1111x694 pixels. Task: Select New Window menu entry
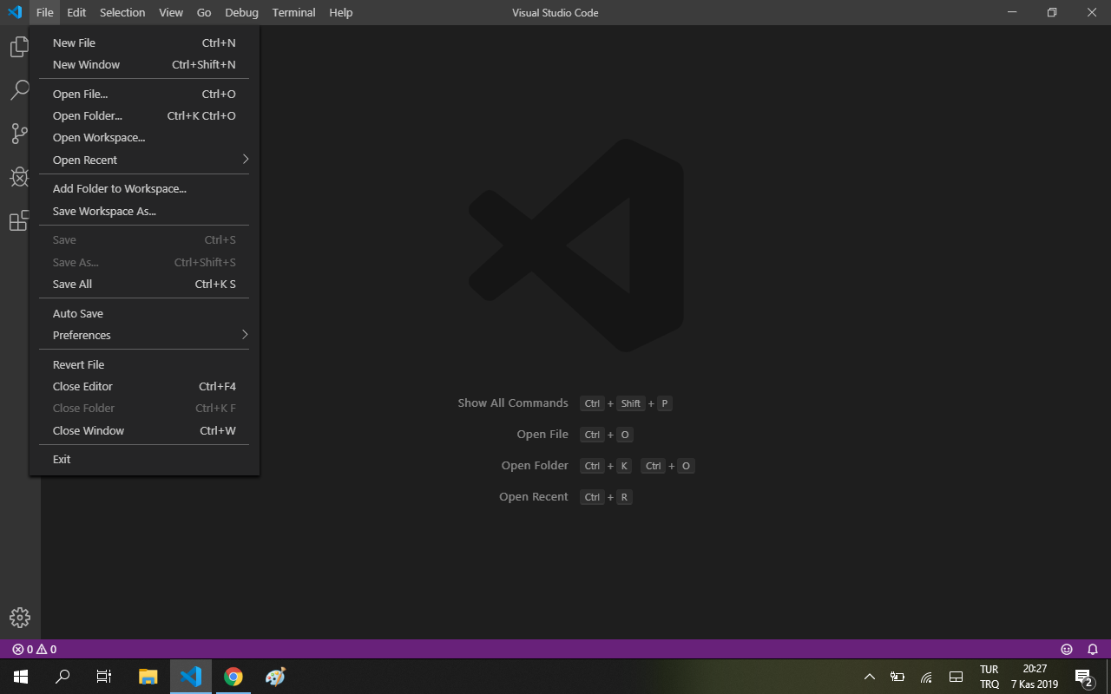click(x=144, y=64)
